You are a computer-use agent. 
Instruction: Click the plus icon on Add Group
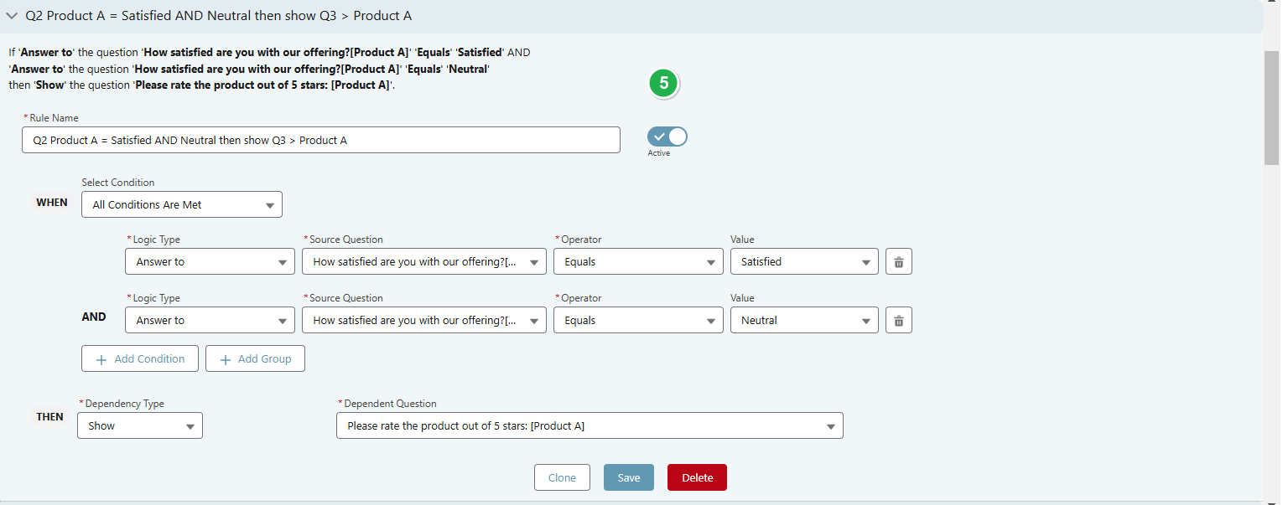224,358
